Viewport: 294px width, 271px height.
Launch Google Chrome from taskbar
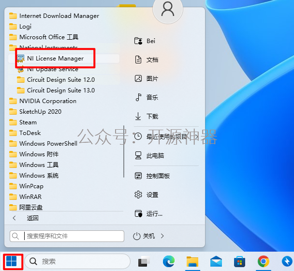point(264,261)
